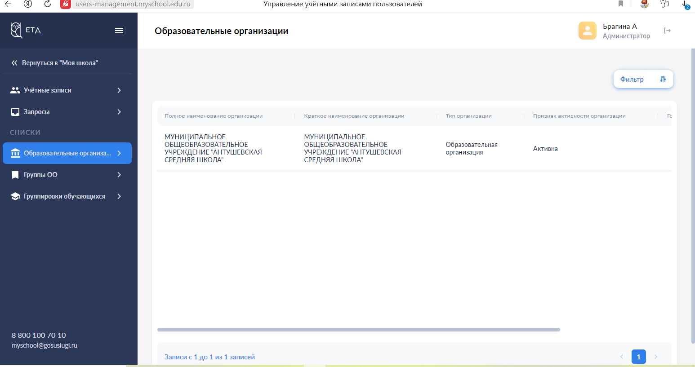Screen dimensions: 695x367
Task: Click the browser address bar URL
Action: pyautogui.click(x=133, y=4)
